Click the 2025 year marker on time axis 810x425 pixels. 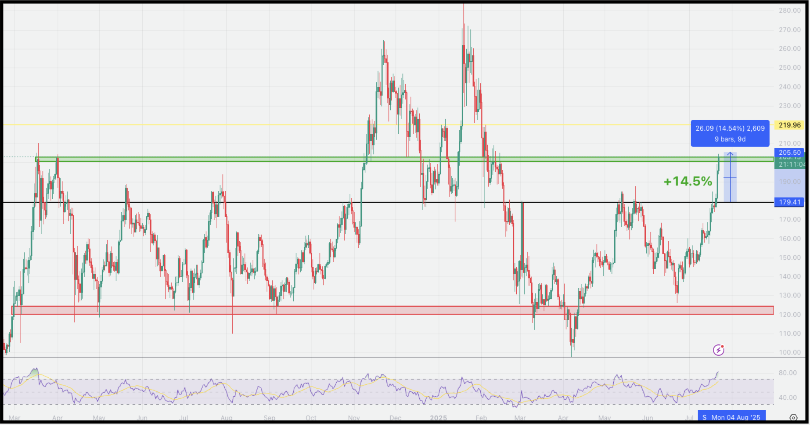pyautogui.click(x=438, y=418)
